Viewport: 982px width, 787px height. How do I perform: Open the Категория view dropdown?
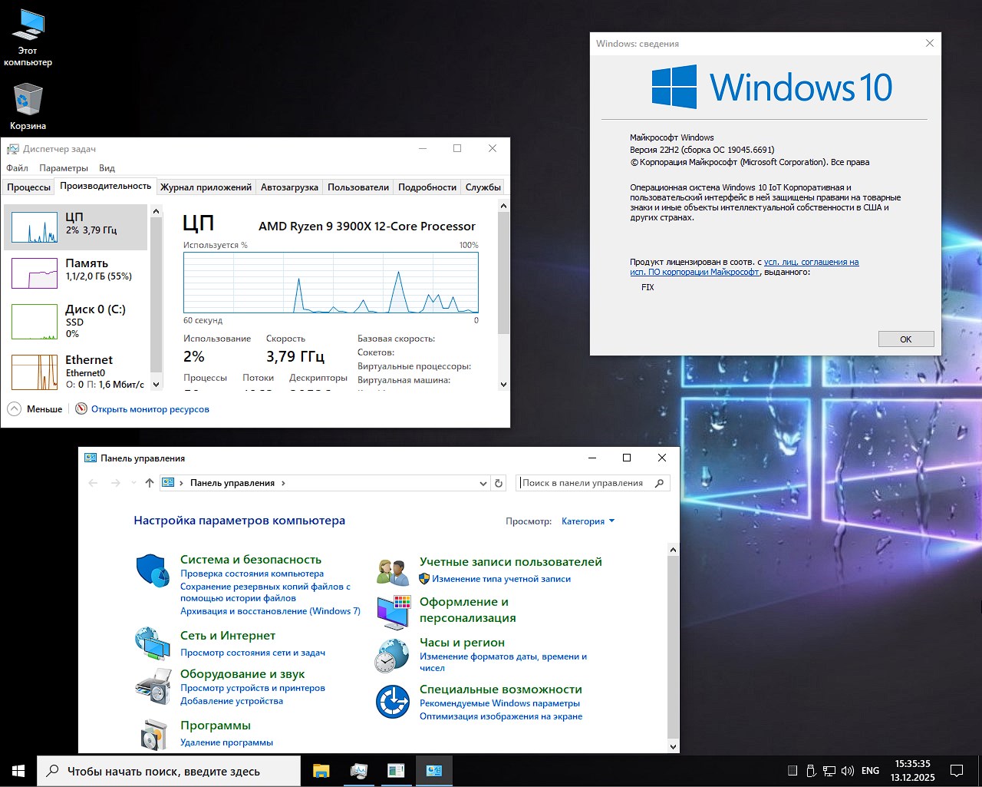pyautogui.click(x=587, y=521)
